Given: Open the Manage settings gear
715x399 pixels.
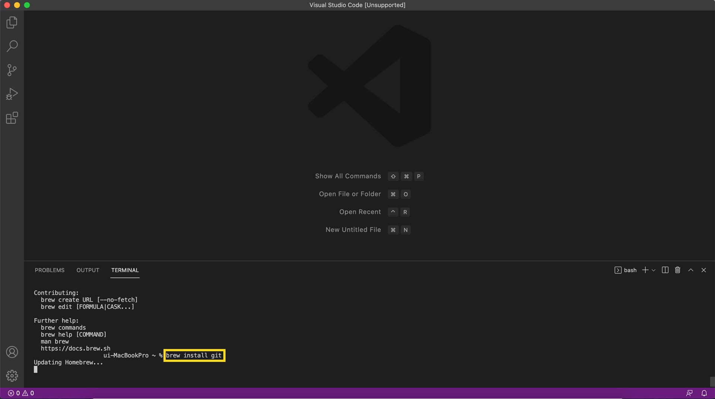Looking at the screenshot, I should tap(12, 376).
